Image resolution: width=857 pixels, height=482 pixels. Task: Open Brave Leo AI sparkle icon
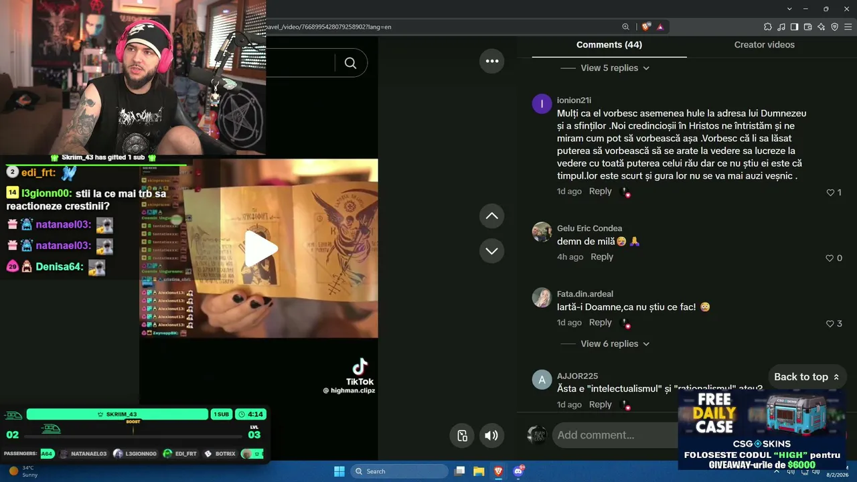[821, 27]
